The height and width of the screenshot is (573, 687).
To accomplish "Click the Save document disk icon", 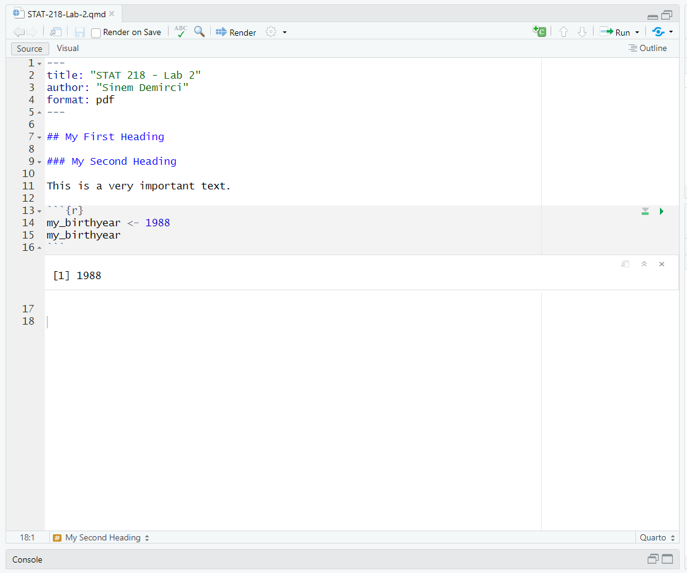I will [x=80, y=32].
